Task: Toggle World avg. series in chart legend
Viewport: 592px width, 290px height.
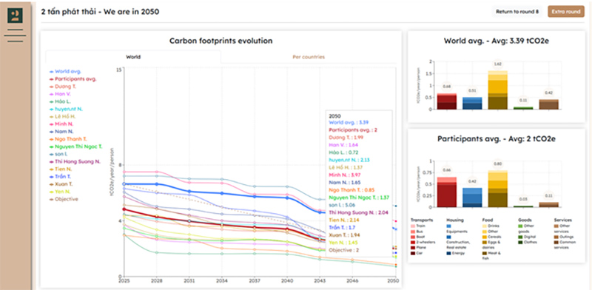Action: 66,71
